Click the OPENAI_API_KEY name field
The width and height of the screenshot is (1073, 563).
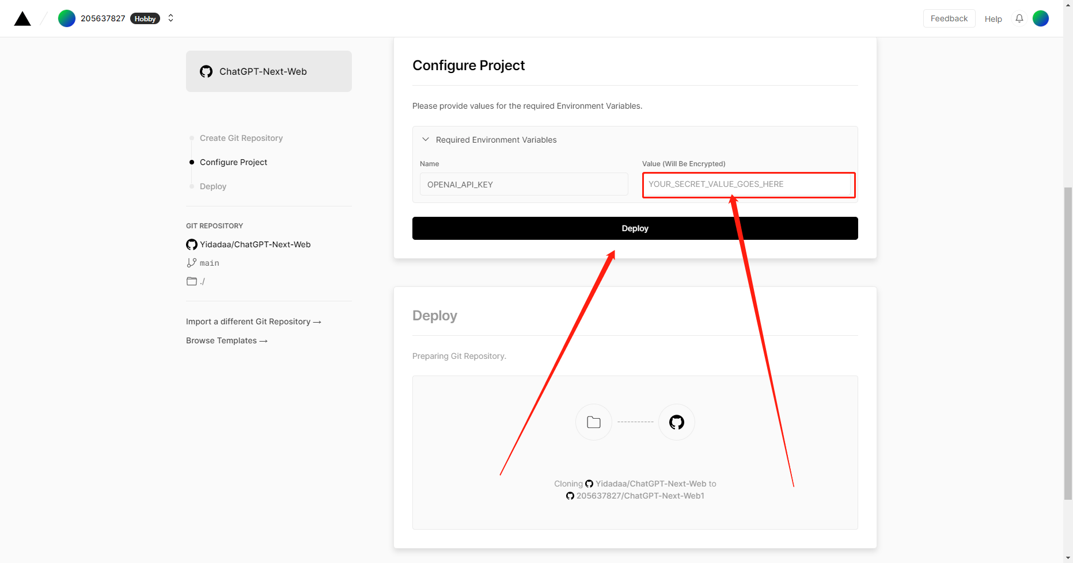coord(524,185)
